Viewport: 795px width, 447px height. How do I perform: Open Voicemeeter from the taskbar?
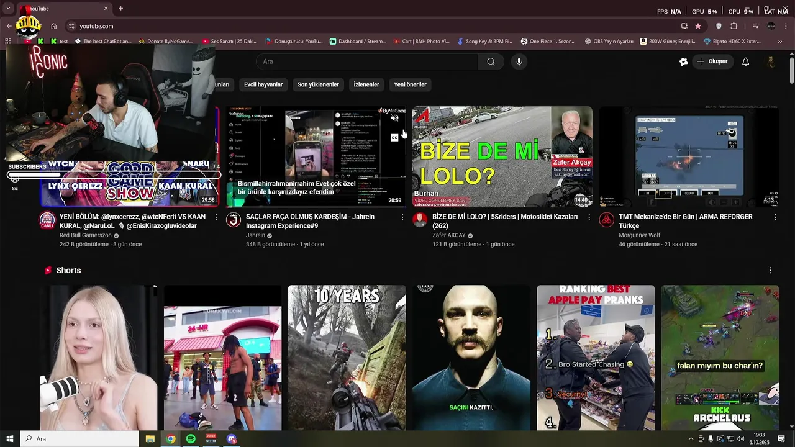(211, 439)
